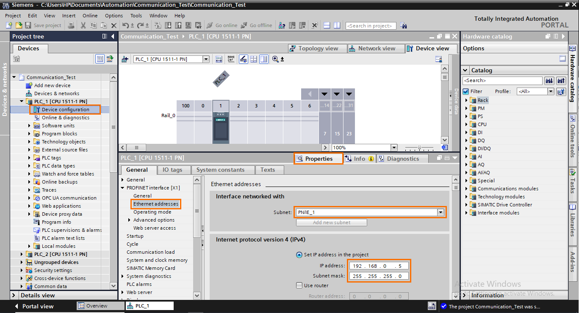579x313 pixels.
Task: Click the Redo arrow icon
Action: [140, 25]
